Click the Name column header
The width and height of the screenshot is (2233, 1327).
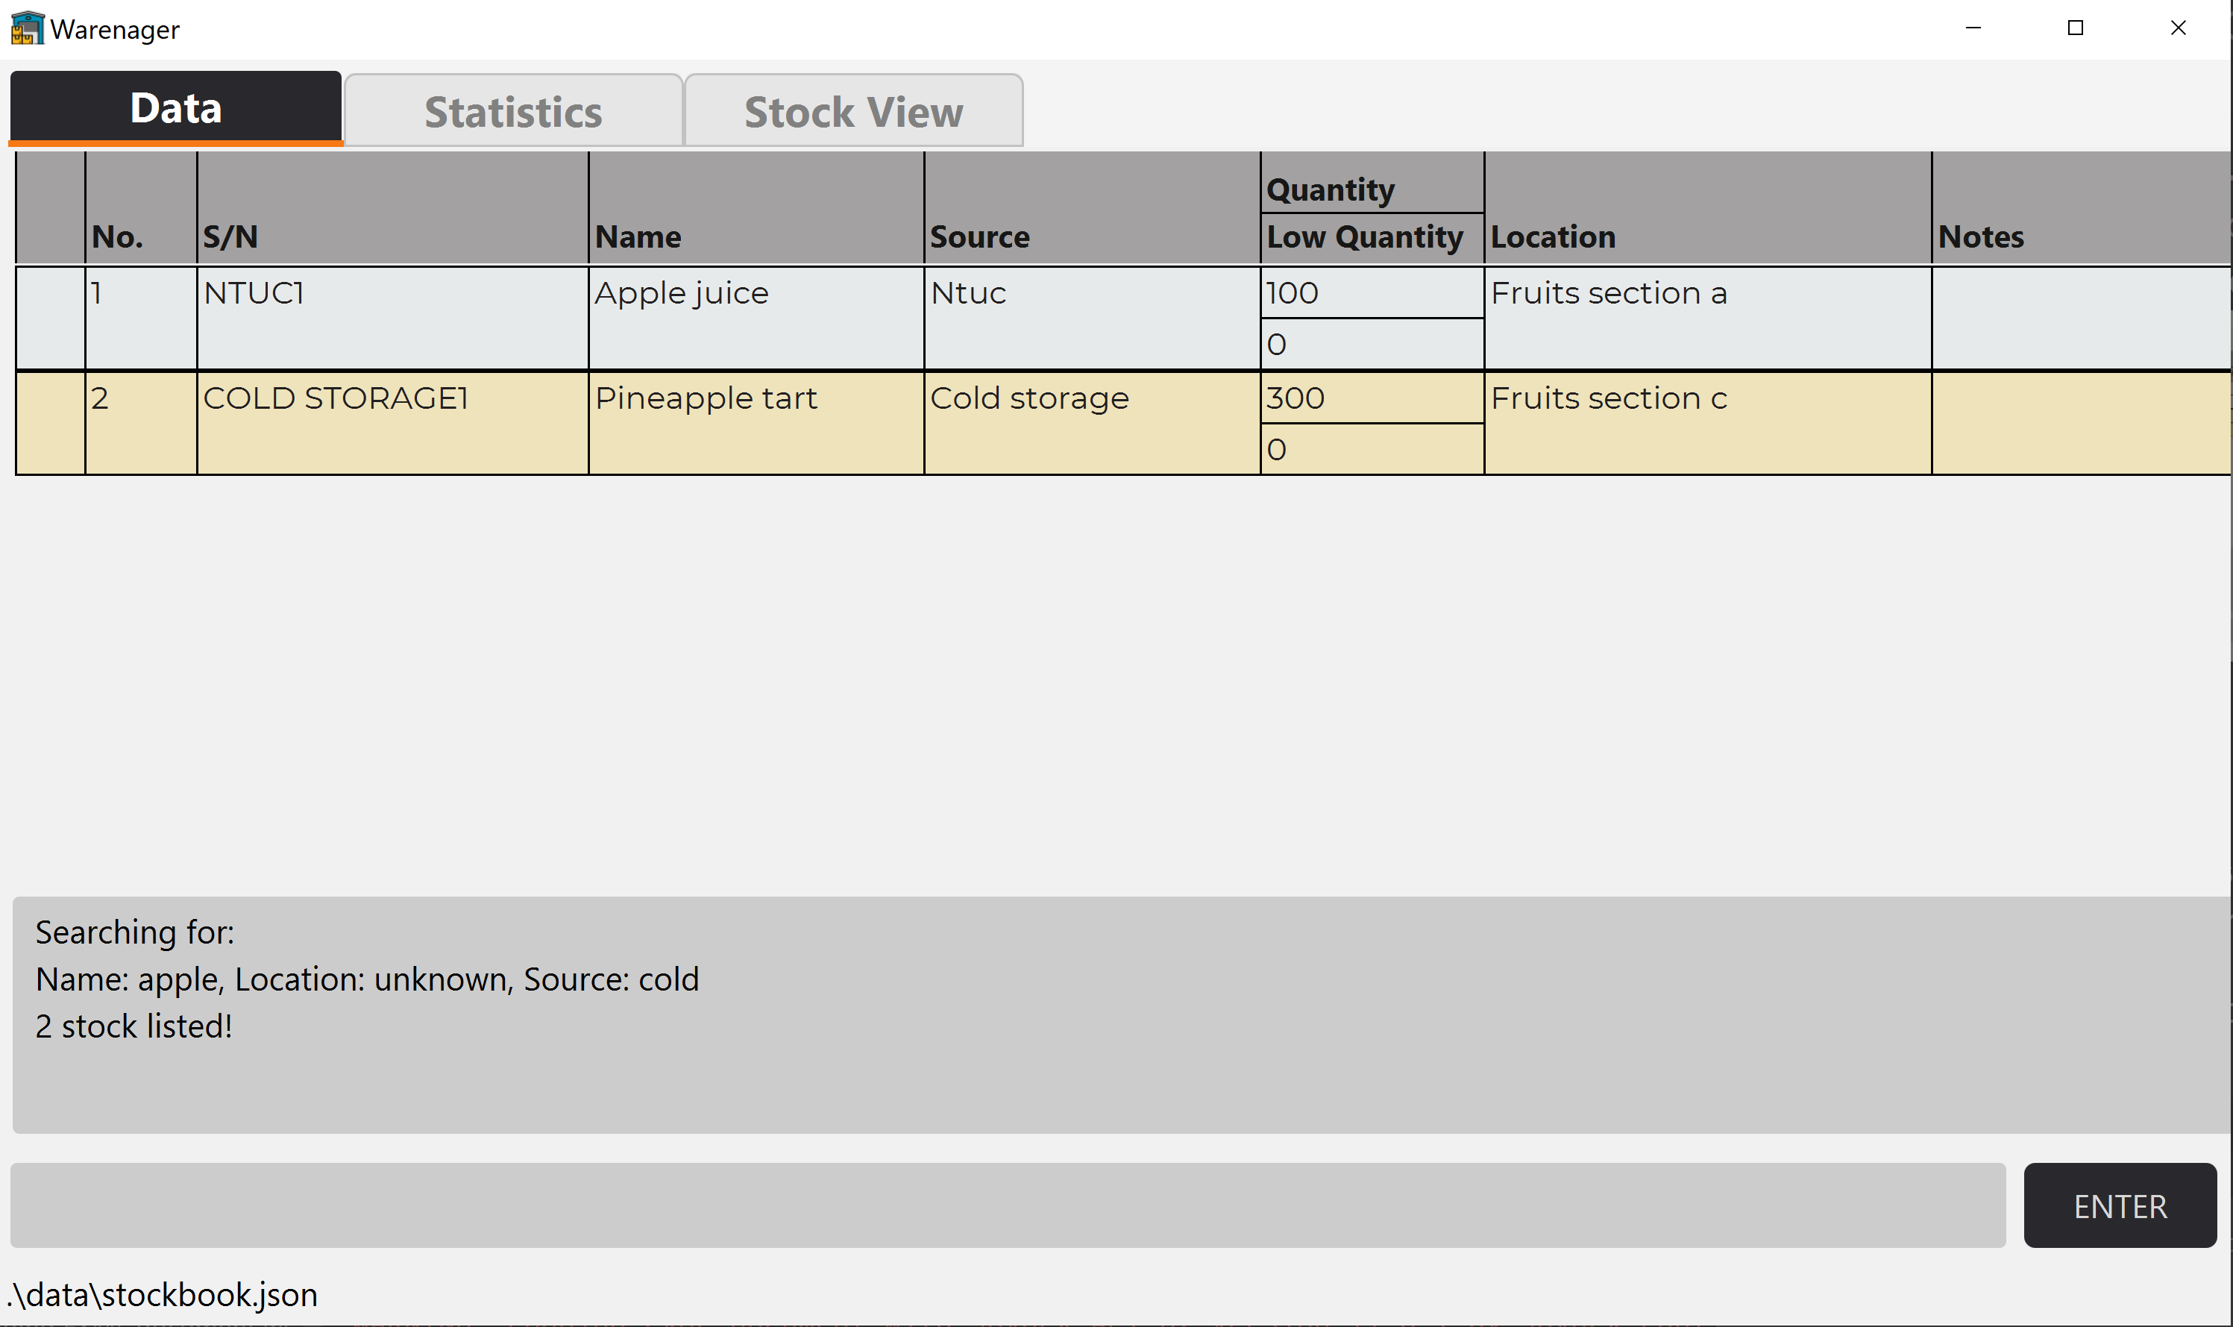(x=756, y=208)
